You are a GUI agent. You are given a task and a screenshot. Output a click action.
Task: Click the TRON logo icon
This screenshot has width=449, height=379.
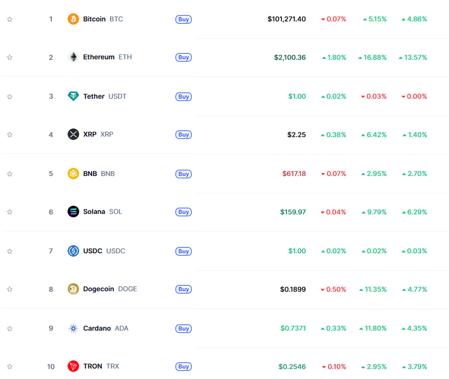pyautogui.click(x=73, y=366)
